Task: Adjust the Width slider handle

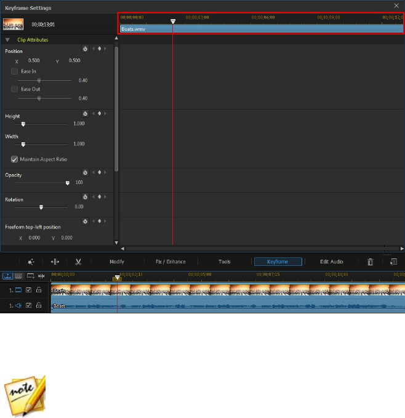Action: click(x=23, y=144)
